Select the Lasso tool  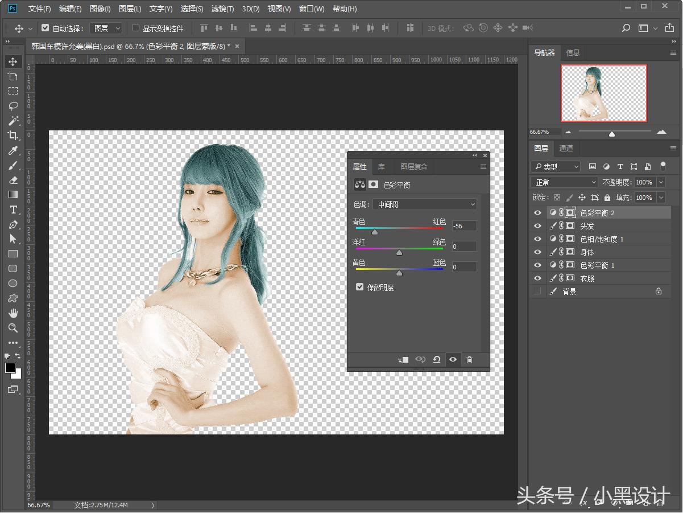pyautogui.click(x=13, y=106)
